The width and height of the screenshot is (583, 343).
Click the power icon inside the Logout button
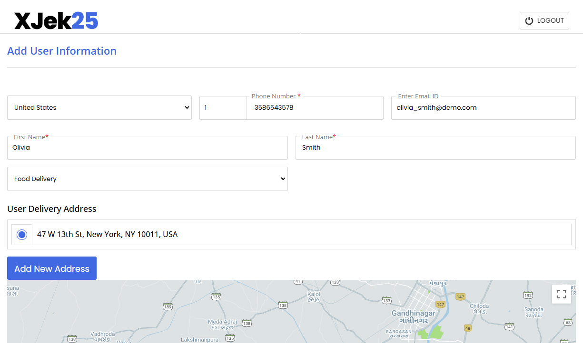coord(529,20)
